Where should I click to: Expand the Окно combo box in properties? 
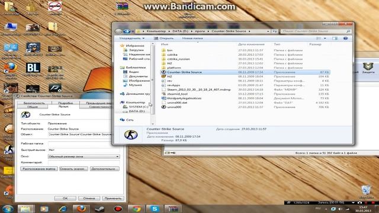point(83,156)
